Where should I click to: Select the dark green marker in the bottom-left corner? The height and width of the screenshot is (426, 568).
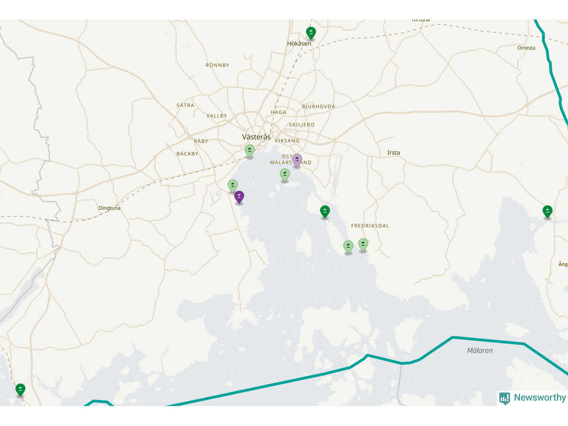coord(20,389)
